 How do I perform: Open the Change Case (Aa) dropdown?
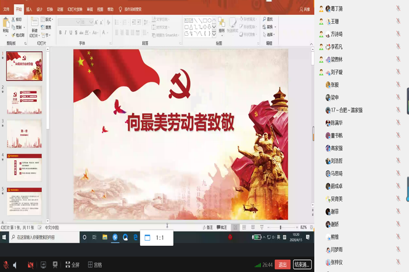click(x=95, y=33)
